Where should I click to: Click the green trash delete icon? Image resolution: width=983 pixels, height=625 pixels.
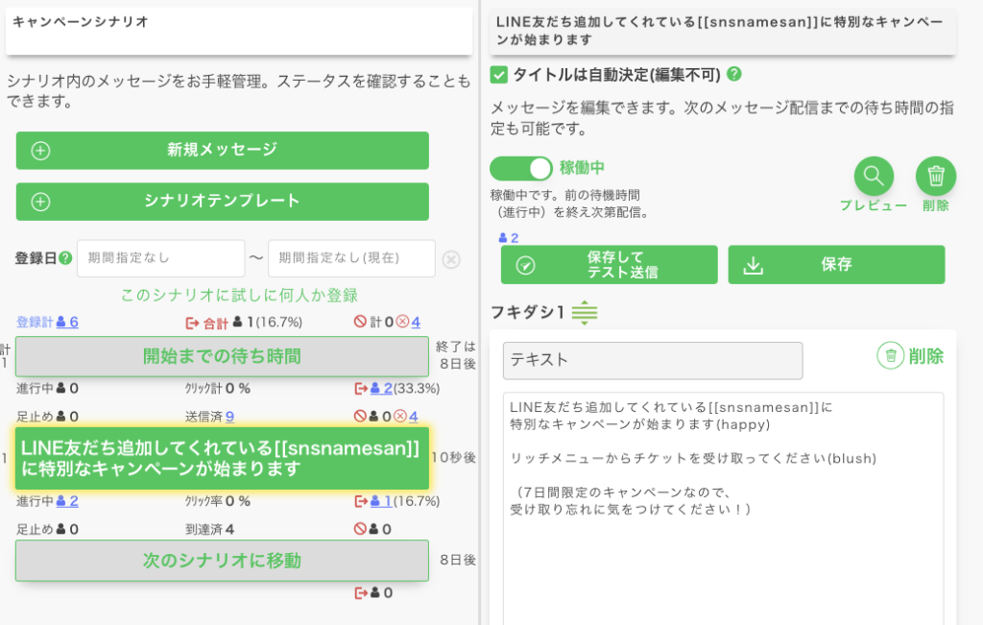coord(936,177)
